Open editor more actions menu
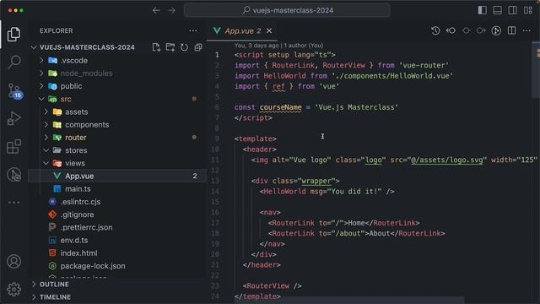The width and height of the screenshot is (540, 304). click(x=526, y=30)
